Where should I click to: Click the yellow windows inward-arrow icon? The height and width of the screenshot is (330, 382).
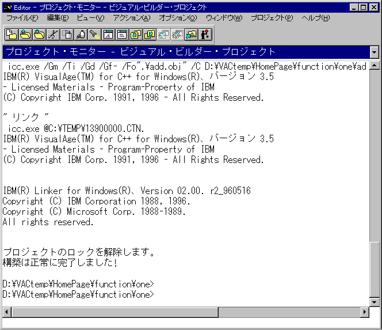coord(150,35)
